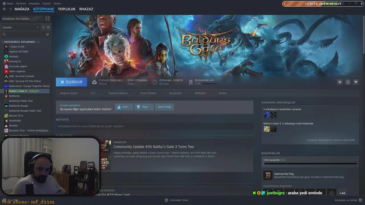Open Puan Dükkânı link
Viewport: 365px width, 205px height.
click(x=148, y=93)
